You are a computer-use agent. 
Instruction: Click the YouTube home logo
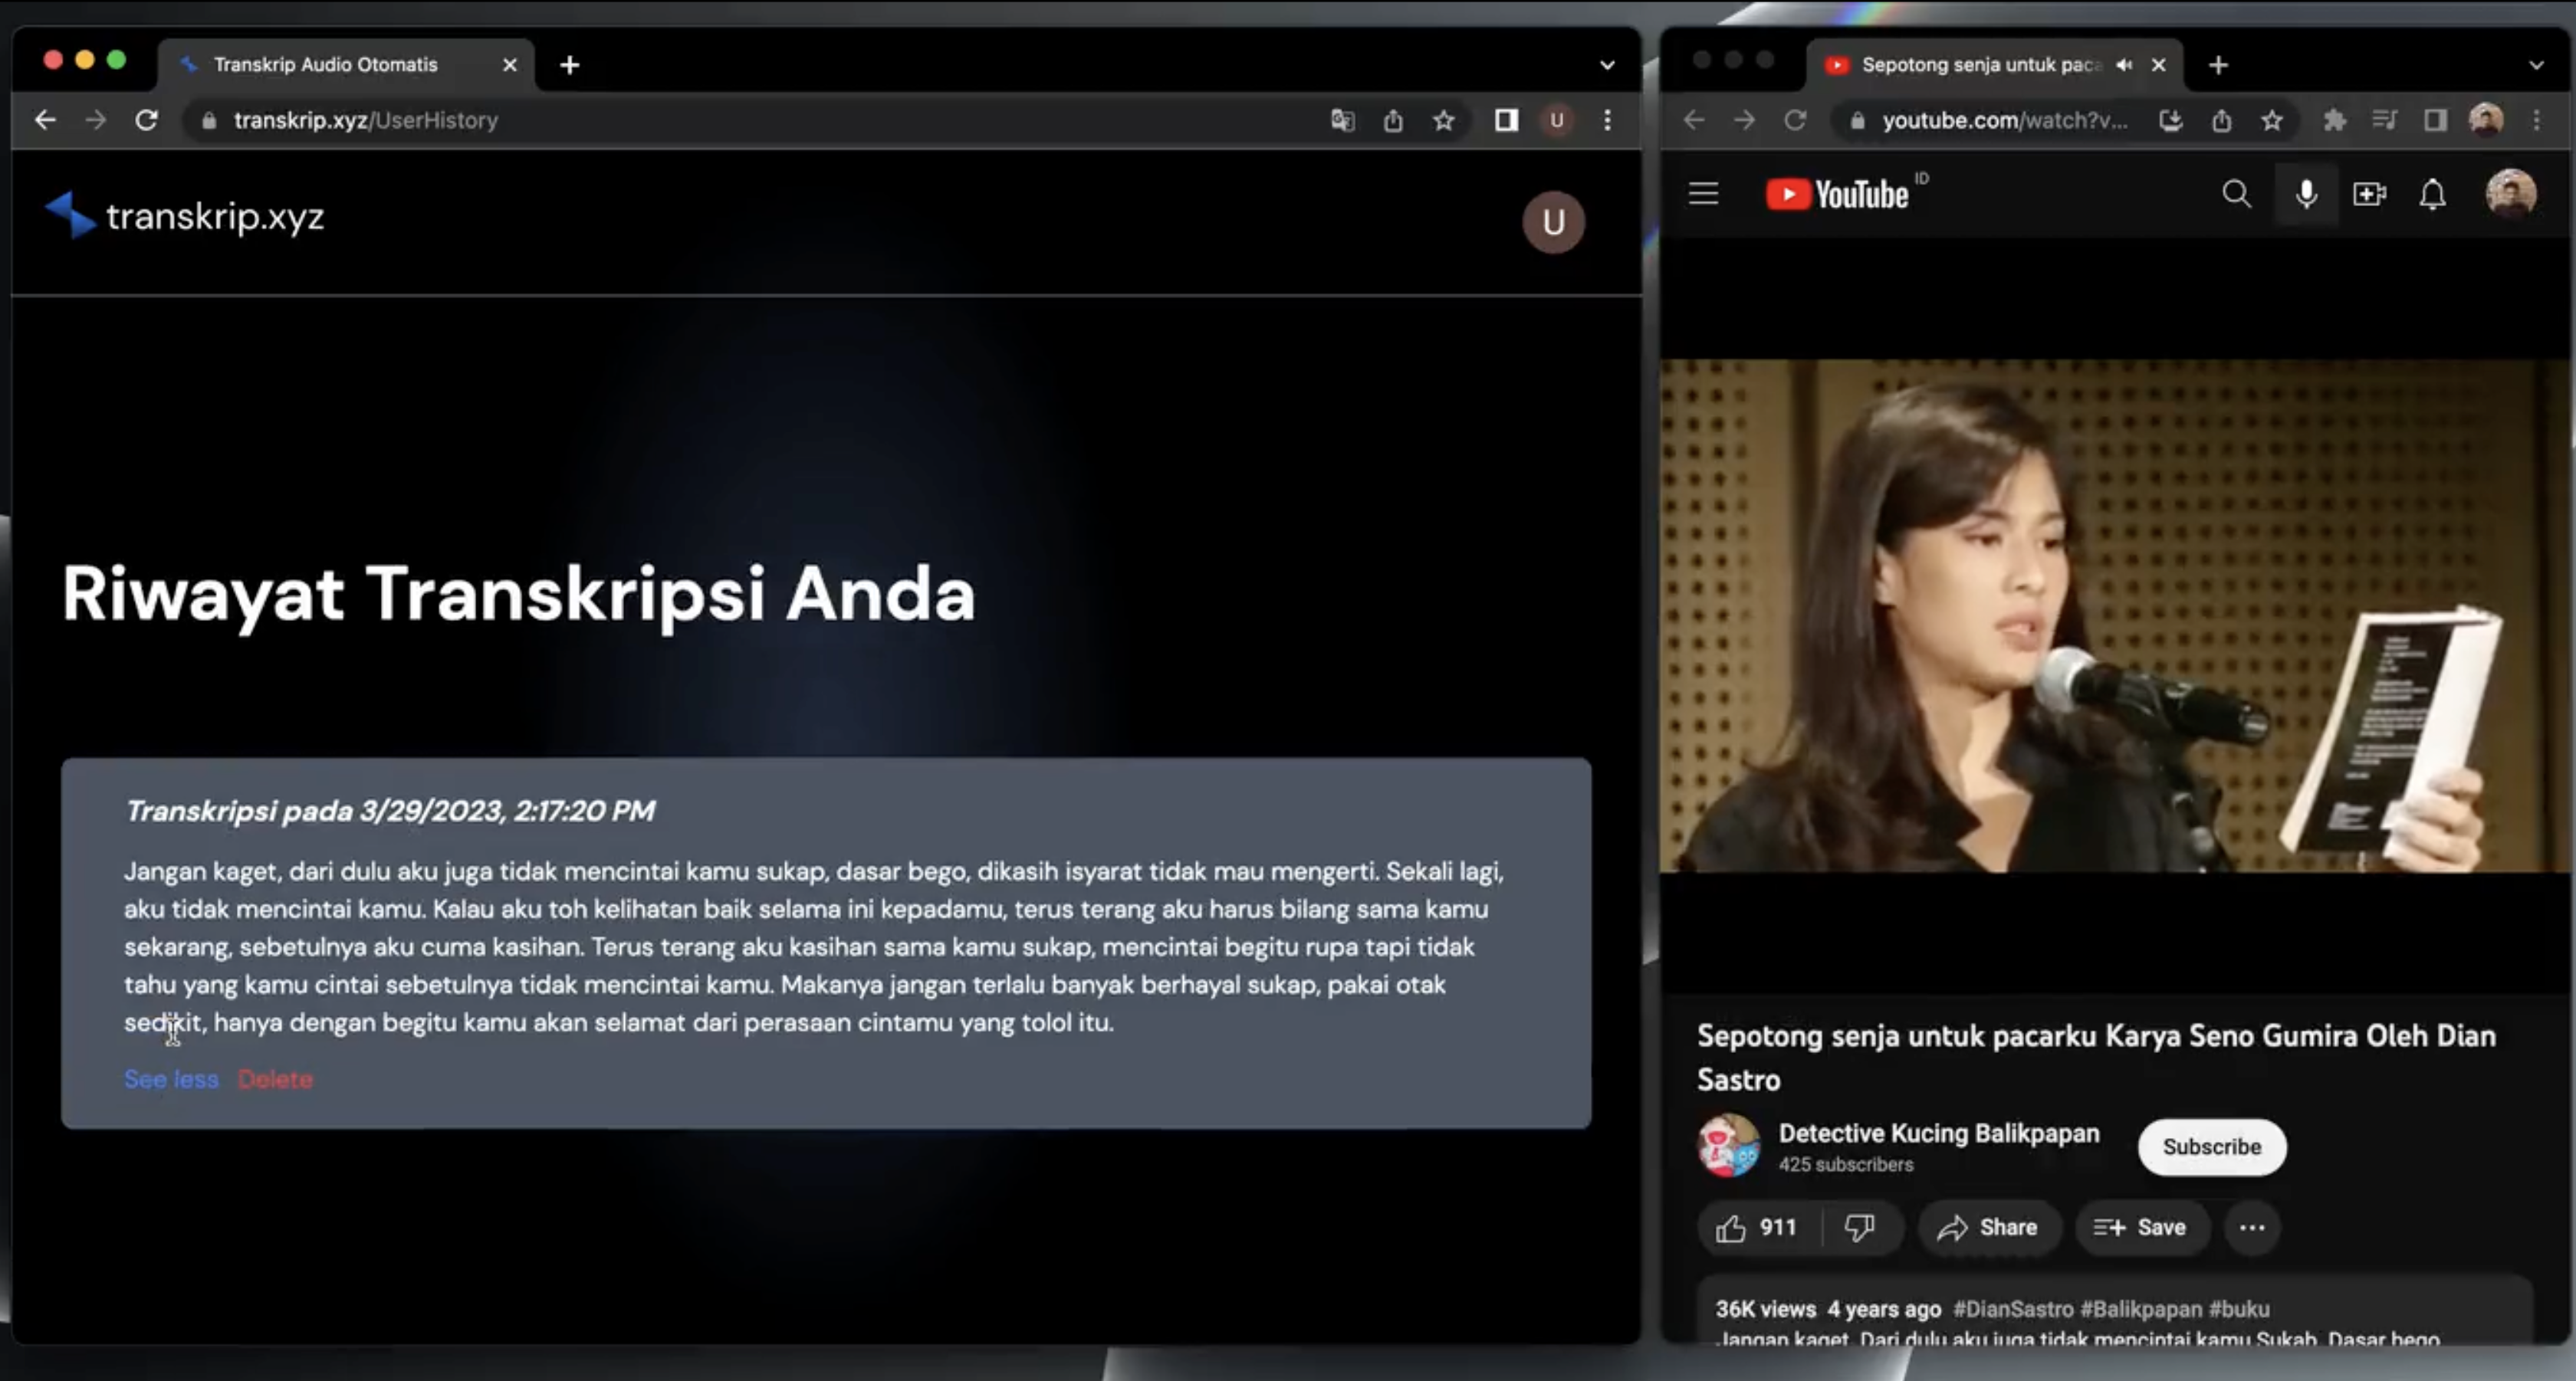click(1838, 194)
